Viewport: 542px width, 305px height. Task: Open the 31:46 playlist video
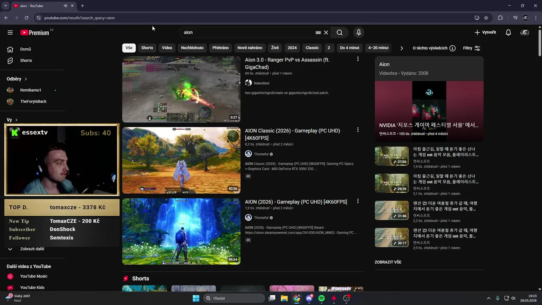[x=392, y=210]
